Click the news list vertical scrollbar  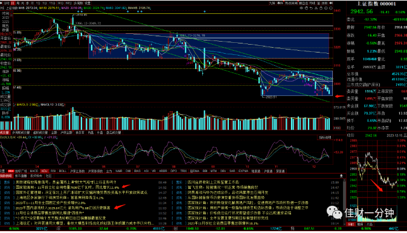344,202
